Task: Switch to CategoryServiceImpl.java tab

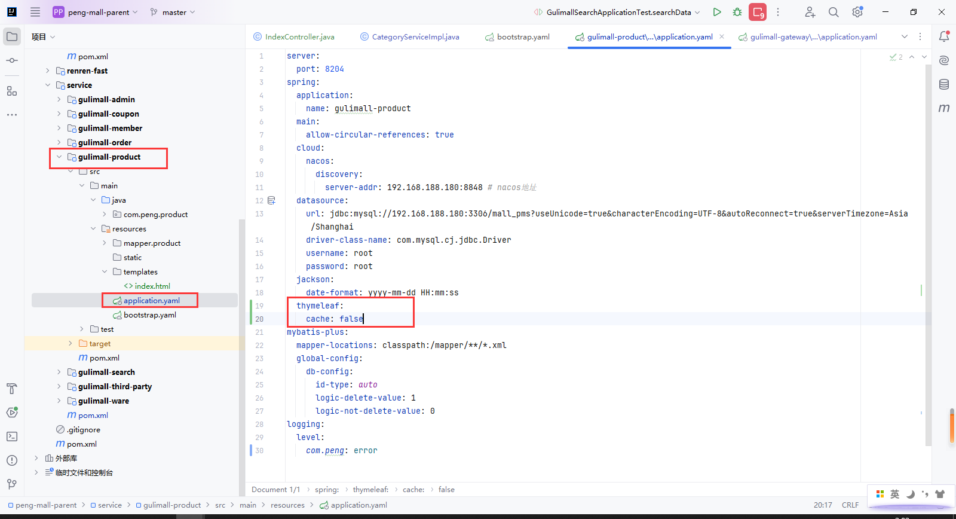Action: 409,36
